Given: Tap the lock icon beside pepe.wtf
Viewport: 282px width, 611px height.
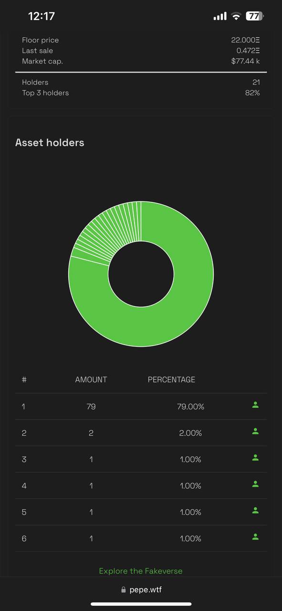Looking at the screenshot, I should 124,590.
